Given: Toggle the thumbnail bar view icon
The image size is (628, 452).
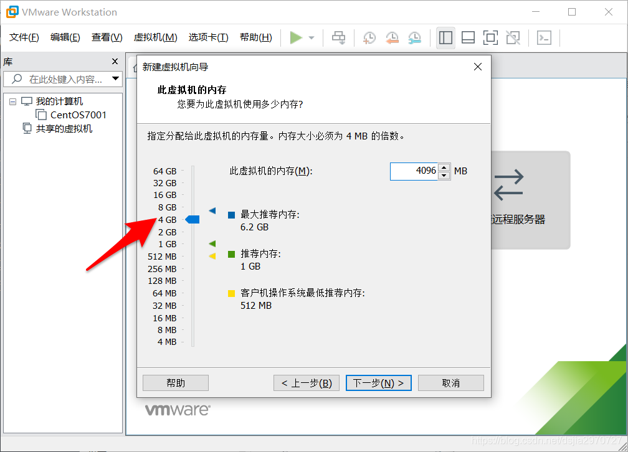Looking at the screenshot, I should [x=468, y=37].
